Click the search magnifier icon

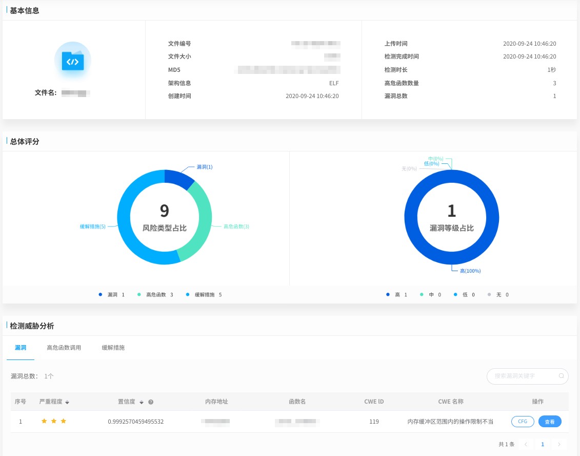click(561, 376)
